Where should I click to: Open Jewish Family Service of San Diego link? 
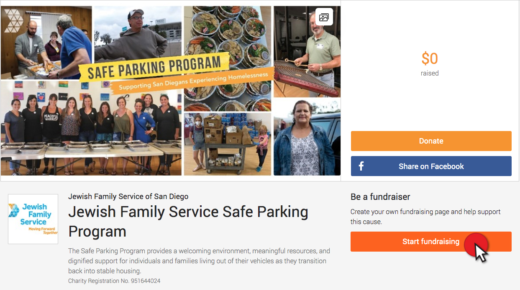tap(128, 197)
